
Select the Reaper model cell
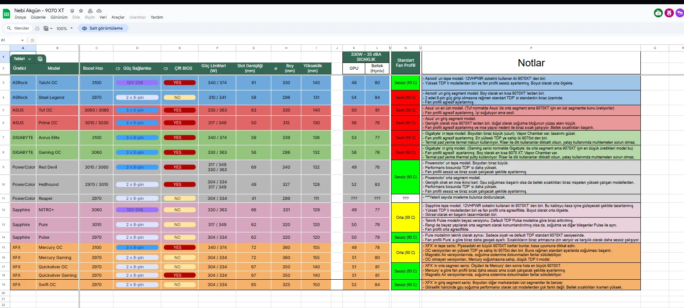coord(58,199)
